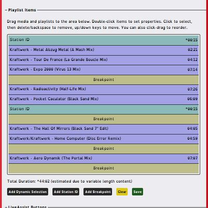Image resolution: width=208 pixels, height=208 pixels.
Task: Select the Station ID row above Metal Abzug Metal
Action: point(103,41)
